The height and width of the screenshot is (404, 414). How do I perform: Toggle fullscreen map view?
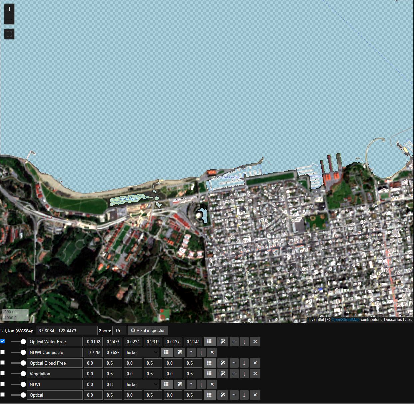coord(9,34)
